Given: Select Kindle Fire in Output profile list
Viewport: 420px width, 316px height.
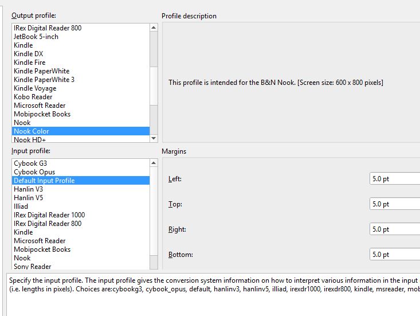Looking at the screenshot, I should 30,63.
